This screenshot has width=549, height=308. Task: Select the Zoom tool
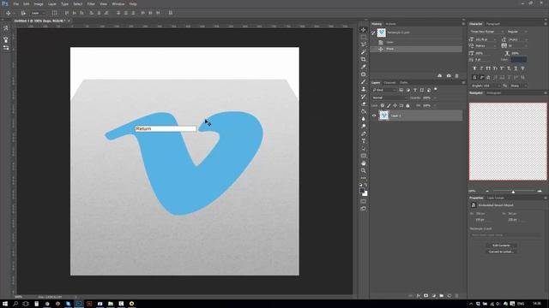[364, 171]
